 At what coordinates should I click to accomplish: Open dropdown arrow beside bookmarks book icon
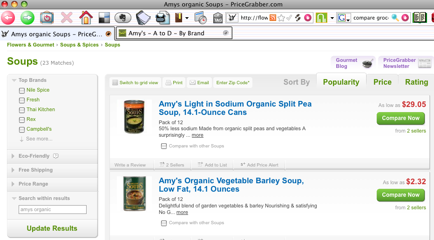[187, 18]
